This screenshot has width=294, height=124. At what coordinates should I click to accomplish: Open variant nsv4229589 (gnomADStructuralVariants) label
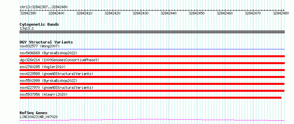click(56, 74)
